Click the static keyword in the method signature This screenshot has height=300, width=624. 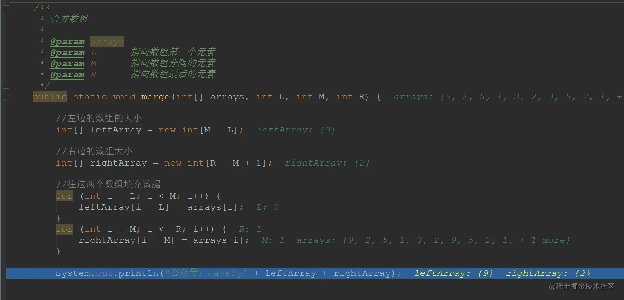coord(90,97)
